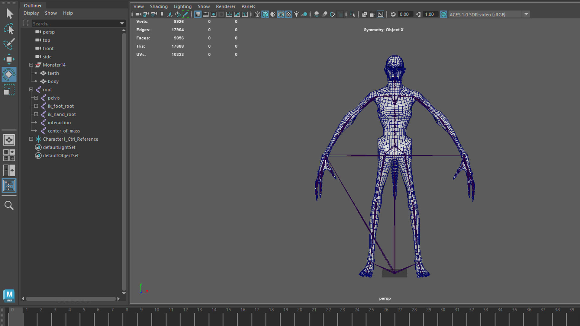Toggle safe title display
This screenshot has width=580, height=326.
coord(245,14)
